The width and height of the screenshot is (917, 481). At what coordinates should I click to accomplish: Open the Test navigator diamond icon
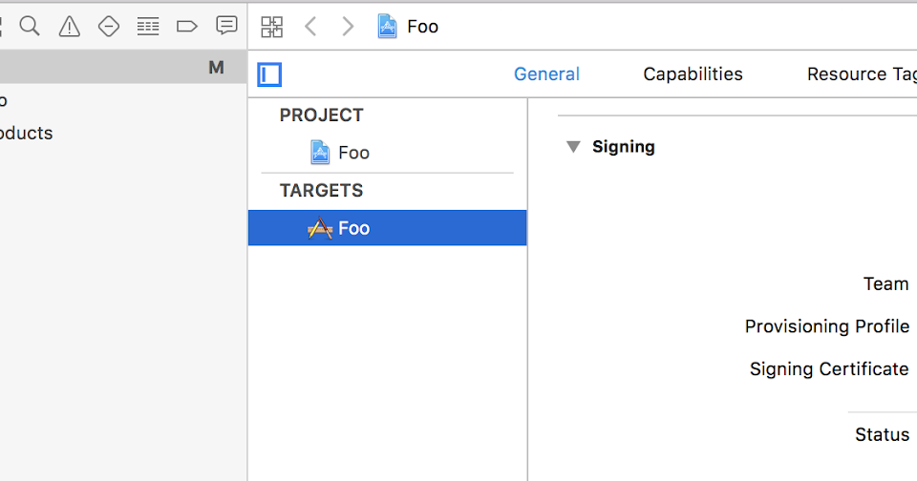[x=109, y=27]
